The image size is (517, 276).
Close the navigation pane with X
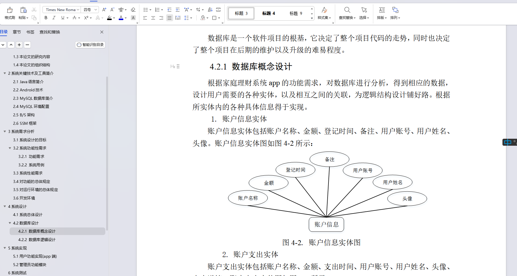(102, 32)
